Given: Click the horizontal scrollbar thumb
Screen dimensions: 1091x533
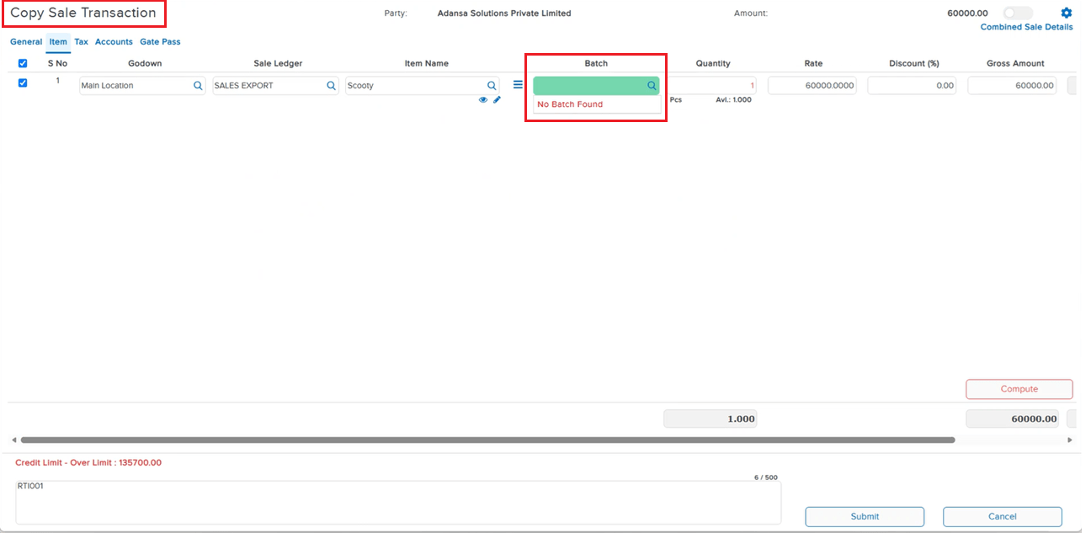Looking at the screenshot, I should click(x=487, y=440).
